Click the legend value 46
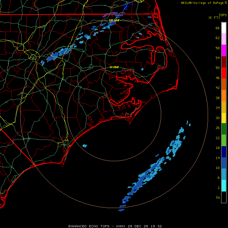 click(218, 78)
